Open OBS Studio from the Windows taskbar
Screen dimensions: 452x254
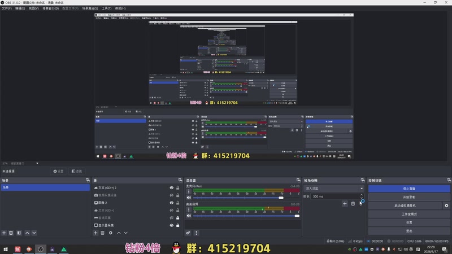[x=41, y=249]
